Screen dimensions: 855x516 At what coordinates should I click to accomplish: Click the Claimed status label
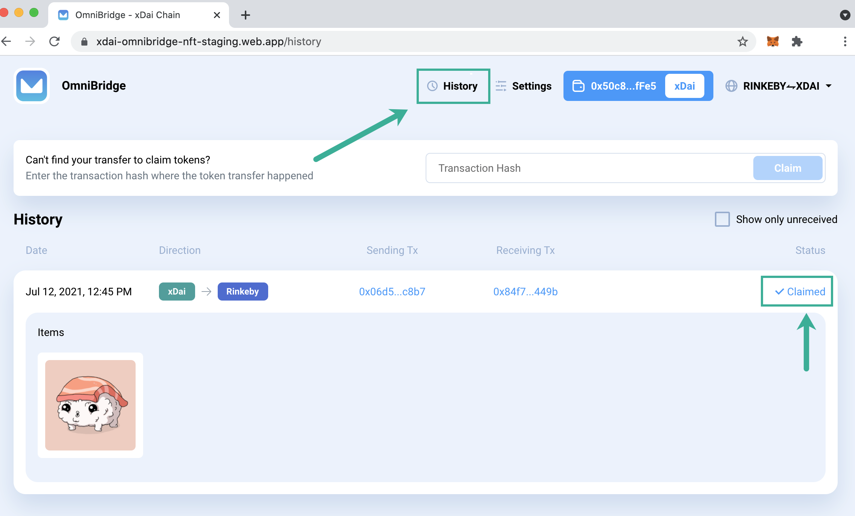800,292
